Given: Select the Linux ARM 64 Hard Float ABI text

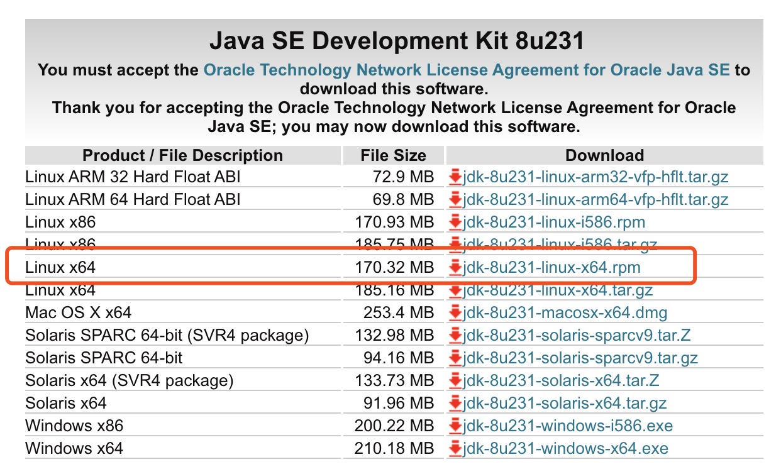Looking at the screenshot, I should (133, 200).
